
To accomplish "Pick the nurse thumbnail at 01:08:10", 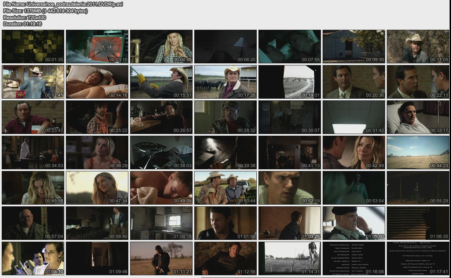I will pyautogui.click(x=33, y=258).
